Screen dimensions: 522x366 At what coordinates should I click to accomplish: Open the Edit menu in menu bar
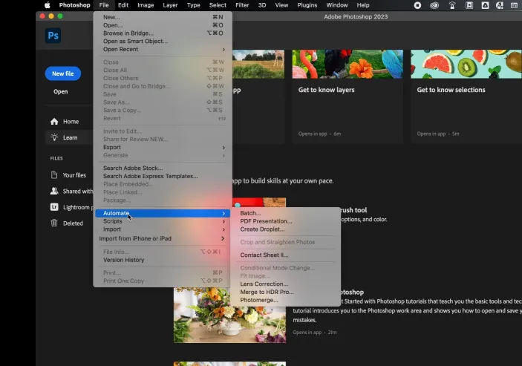coord(123,5)
